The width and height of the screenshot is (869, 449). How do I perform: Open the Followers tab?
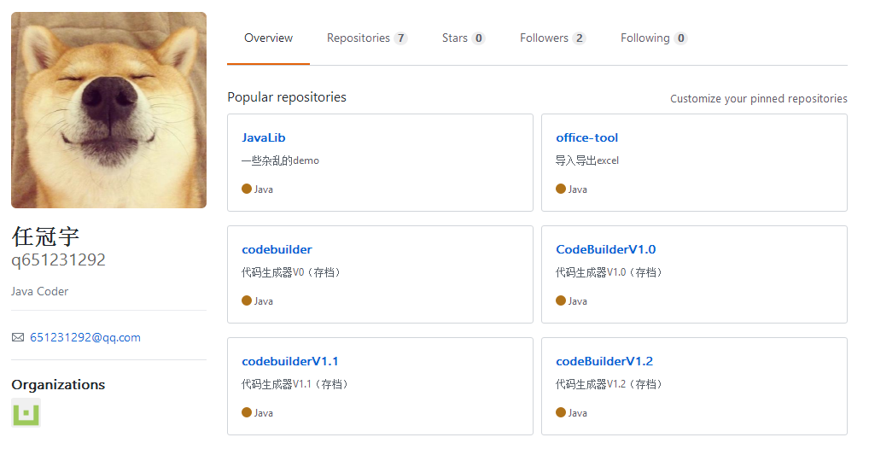552,38
